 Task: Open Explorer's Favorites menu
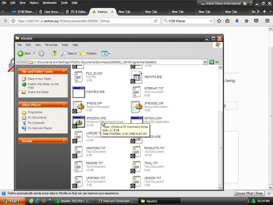tap(51, 45)
